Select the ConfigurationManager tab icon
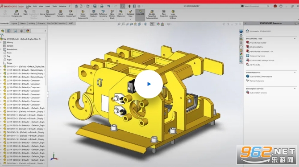Image resolution: width=299 pixels, height=167 pixels. [x=15, y=31]
